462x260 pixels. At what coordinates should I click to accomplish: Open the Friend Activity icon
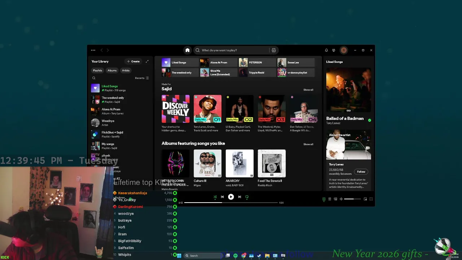[334, 50]
